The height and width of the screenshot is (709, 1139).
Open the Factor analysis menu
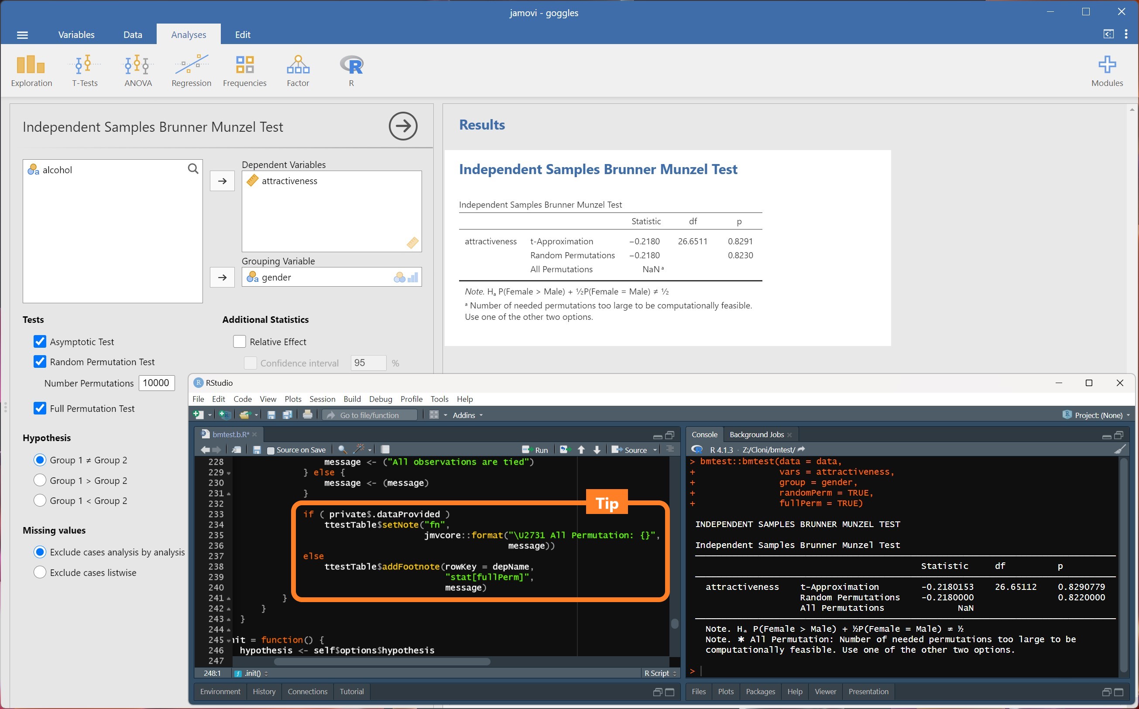pyautogui.click(x=298, y=71)
